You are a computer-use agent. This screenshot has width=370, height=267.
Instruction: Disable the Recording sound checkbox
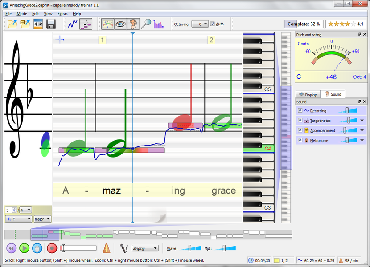(x=300, y=110)
